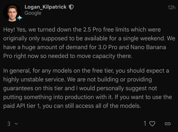Click the reply count number 3

pos(9,124)
